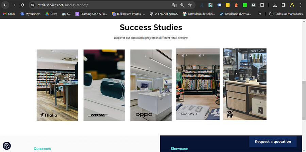
Task: Click the Success Studies heading
Action: (151, 27)
